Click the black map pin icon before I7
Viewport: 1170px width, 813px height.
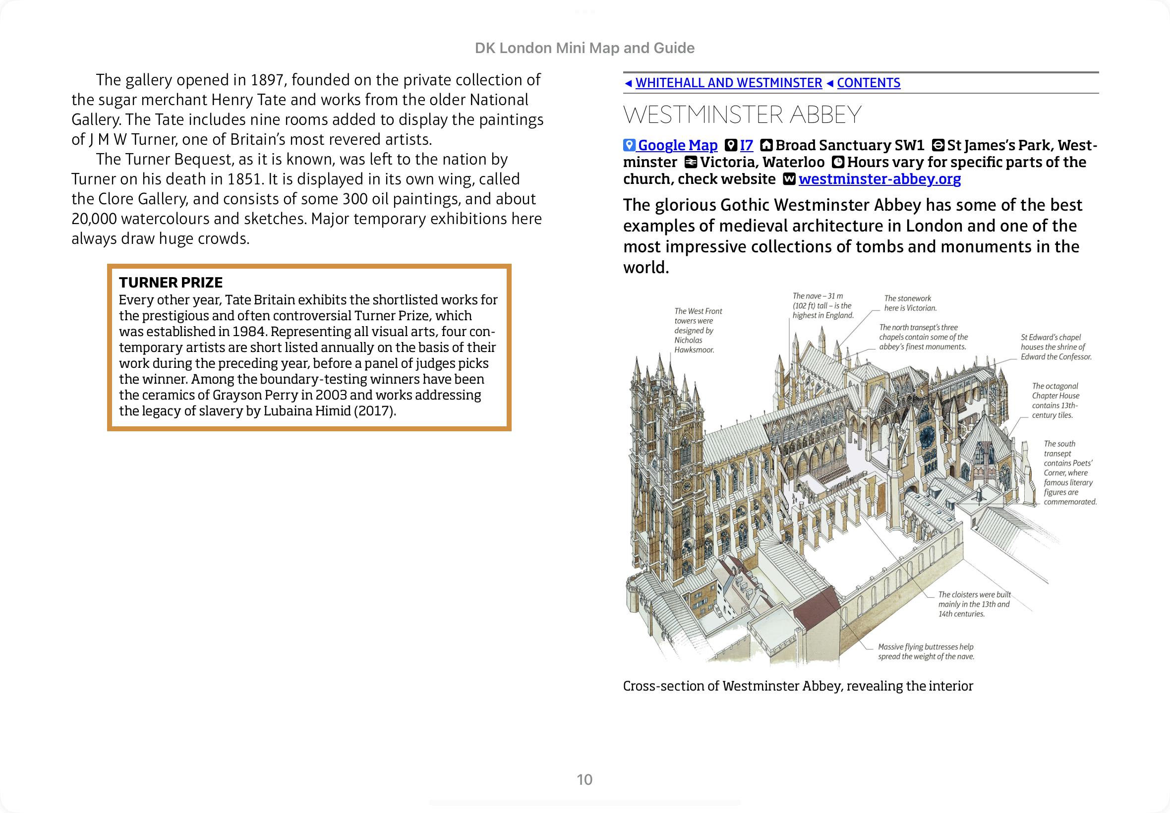(x=731, y=145)
